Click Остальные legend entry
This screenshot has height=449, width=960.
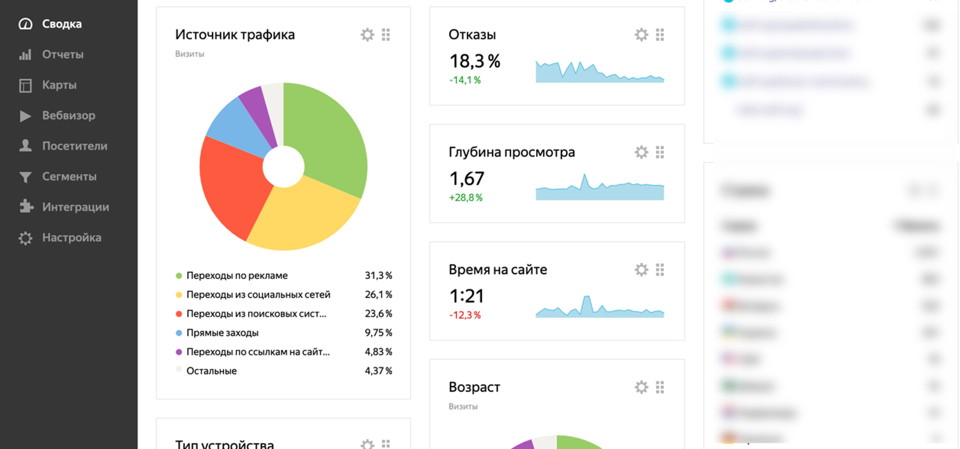[x=211, y=371]
